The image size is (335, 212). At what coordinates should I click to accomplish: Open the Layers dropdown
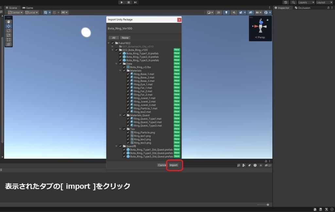coord(306,2)
